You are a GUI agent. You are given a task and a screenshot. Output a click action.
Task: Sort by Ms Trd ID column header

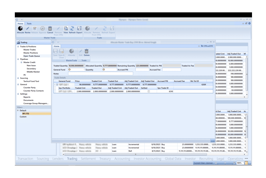[198, 81]
